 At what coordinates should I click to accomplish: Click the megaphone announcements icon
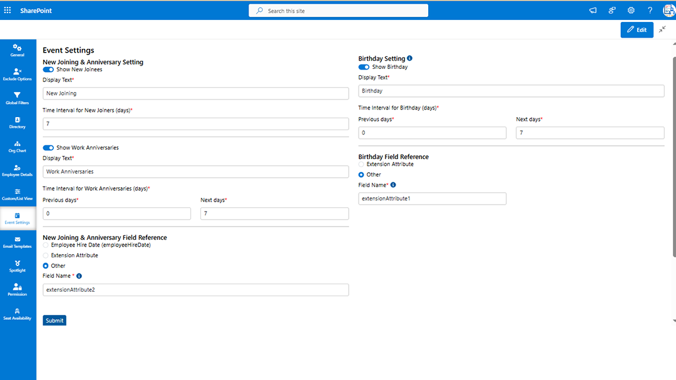coord(592,10)
